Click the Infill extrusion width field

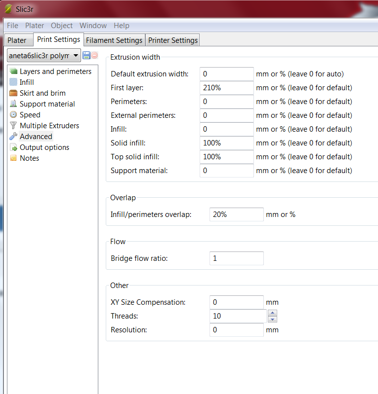[x=227, y=129]
